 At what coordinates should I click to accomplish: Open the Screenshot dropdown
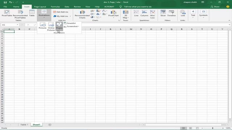click(71, 26)
